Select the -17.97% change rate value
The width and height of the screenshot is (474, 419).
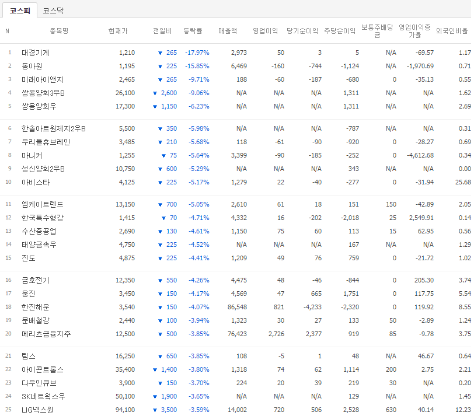pos(197,53)
